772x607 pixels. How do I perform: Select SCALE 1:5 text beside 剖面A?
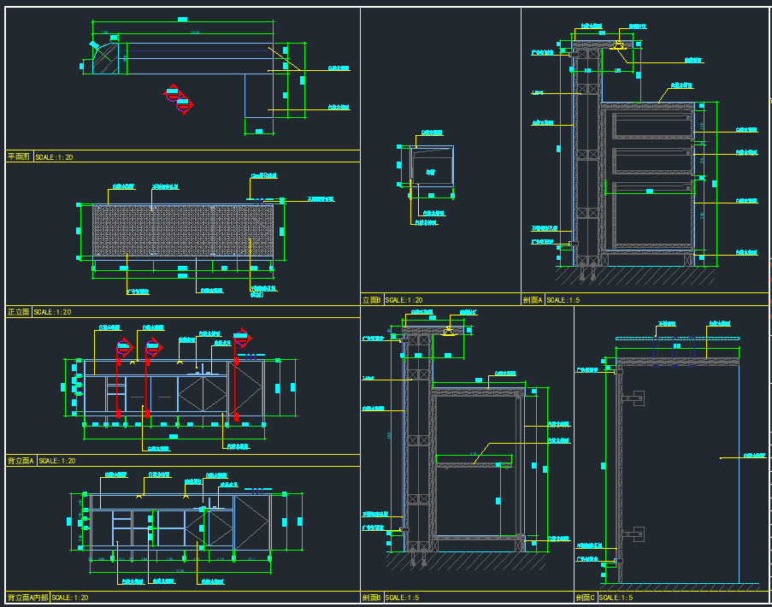(563, 300)
